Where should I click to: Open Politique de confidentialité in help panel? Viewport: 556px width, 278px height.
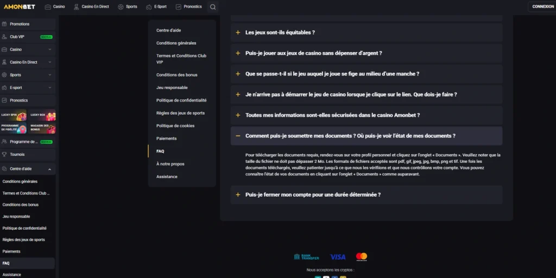pyautogui.click(x=181, y=100)
